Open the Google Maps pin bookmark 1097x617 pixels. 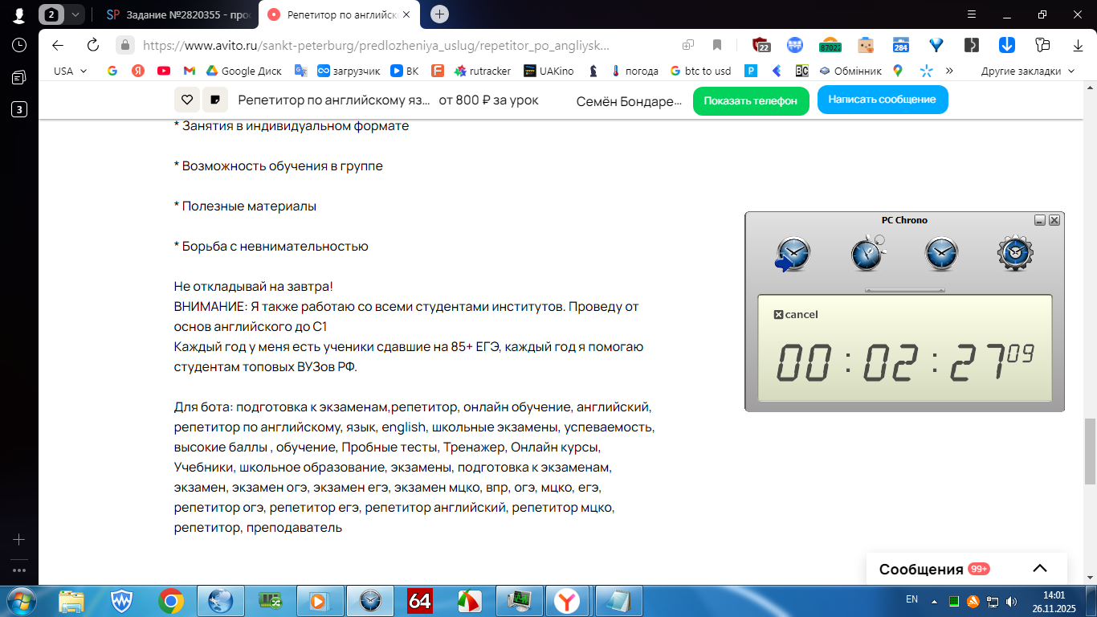click(897, 71)
